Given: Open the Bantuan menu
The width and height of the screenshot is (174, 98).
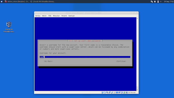Looking at the screenshot, I should (x=72, y=16).
